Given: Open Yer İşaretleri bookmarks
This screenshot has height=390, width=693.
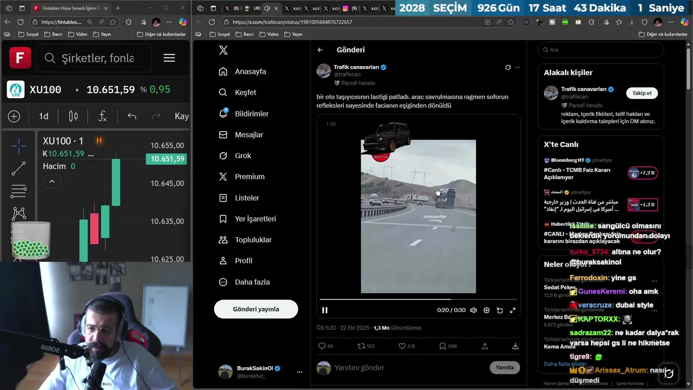Looking at the screenshot, I should click(x=248, y=219).
